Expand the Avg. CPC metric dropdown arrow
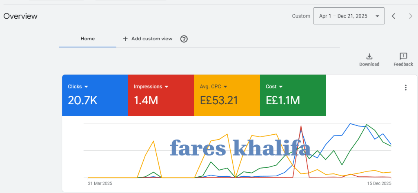This screenshot has width=418, height=193. click(x=225, y=87)
